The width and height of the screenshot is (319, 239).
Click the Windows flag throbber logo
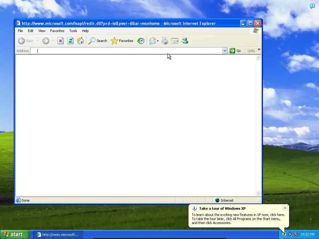(x=255, y=31)
